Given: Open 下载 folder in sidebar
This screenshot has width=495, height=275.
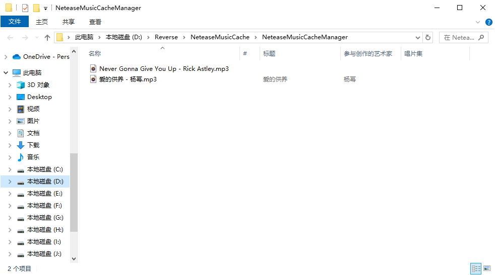Looking at the screenshot, I should (x=33, y=145).
